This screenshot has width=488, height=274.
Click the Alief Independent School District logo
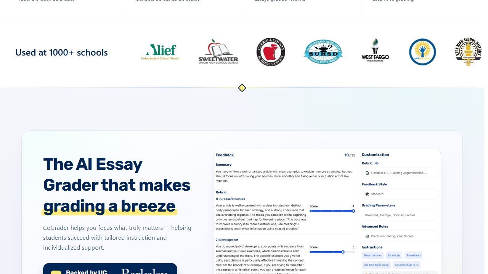(160, 53)
